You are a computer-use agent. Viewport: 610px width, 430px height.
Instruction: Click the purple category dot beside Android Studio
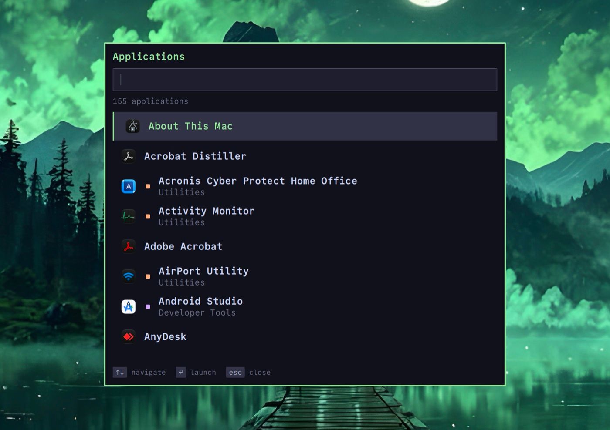coord(148,307)
